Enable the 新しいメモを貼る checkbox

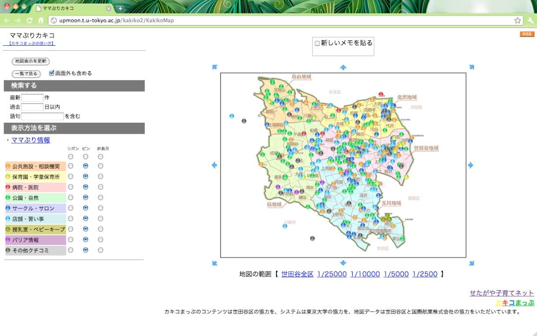[x=317, y=43]
